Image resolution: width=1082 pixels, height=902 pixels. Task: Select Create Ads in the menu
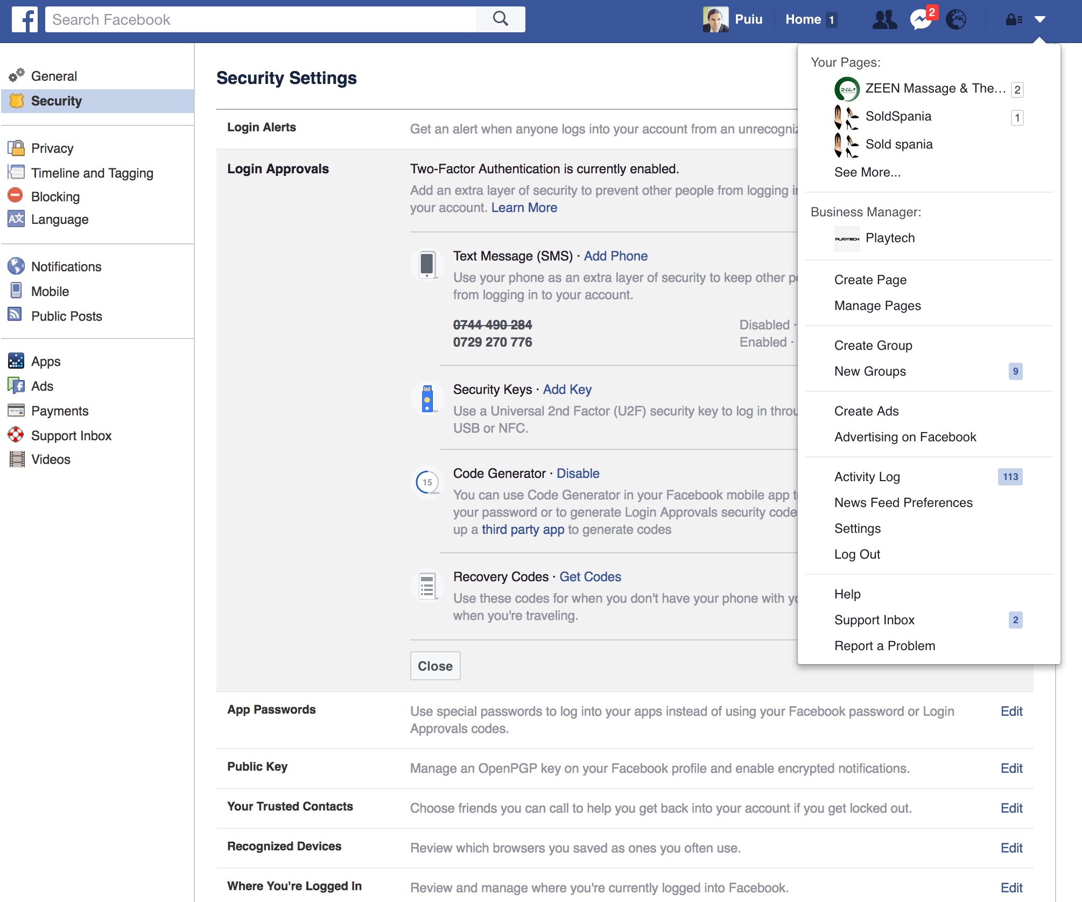pyautogui.click(x=867, y=411)
